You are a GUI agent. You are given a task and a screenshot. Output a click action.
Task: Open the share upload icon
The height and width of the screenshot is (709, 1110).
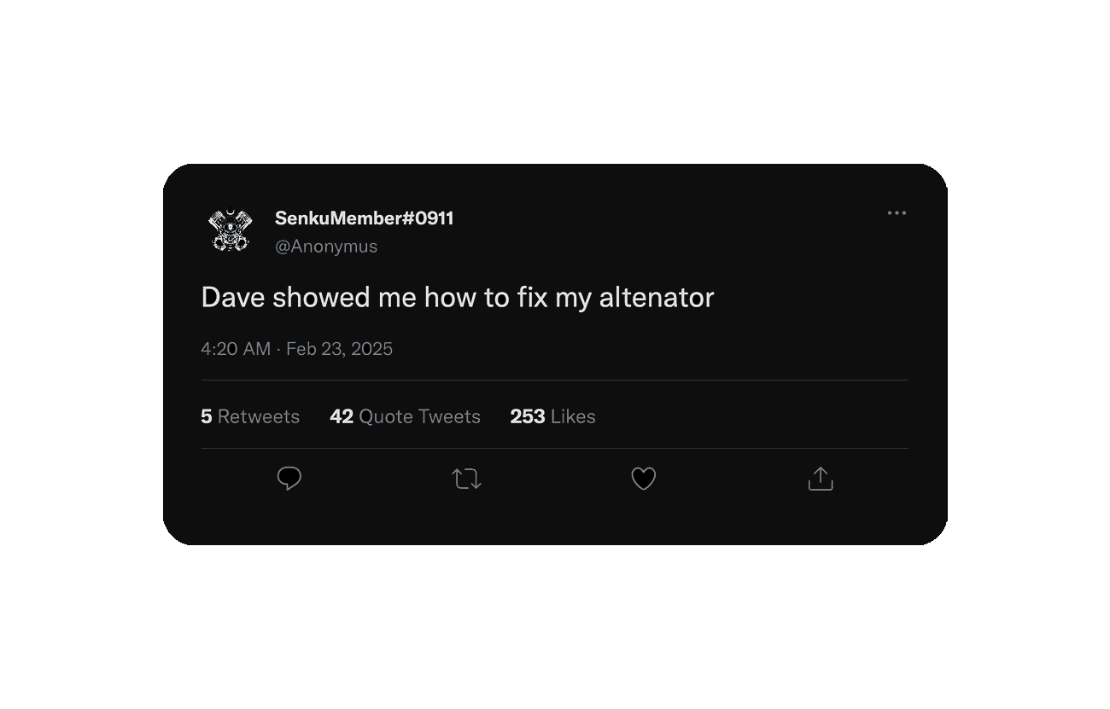[820, 479]
